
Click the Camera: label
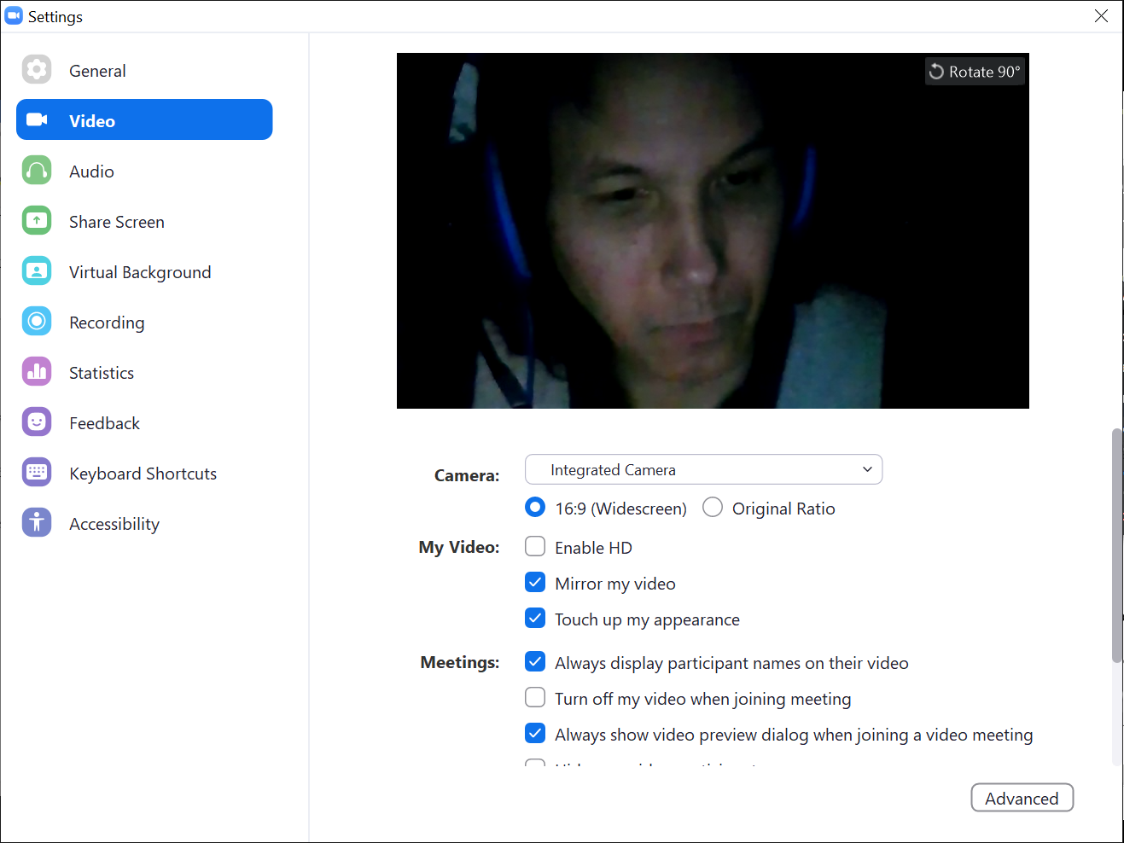click(467, 475)
